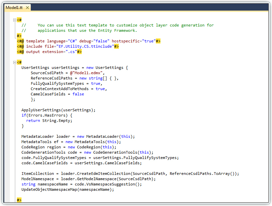Click the return String.Empty statement

(x=49, y=121)
